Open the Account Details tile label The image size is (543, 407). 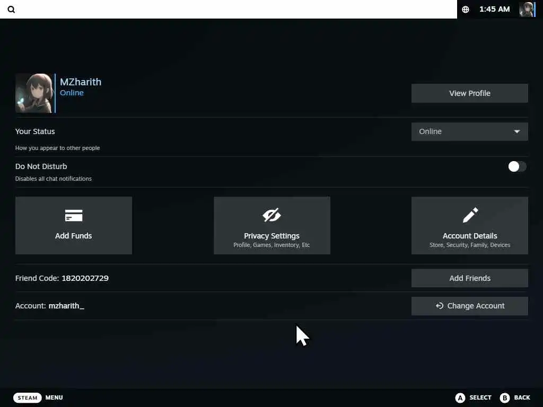click(x=470, y=236)
